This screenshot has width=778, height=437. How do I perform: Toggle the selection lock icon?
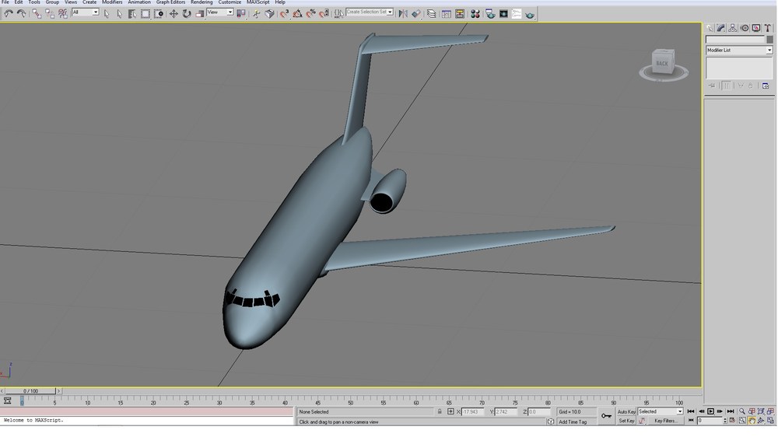click(x=440, y=411)
